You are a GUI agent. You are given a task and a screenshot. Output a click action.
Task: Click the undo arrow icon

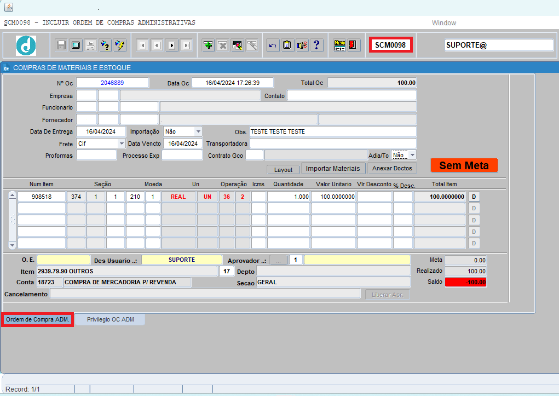(272, 45)
